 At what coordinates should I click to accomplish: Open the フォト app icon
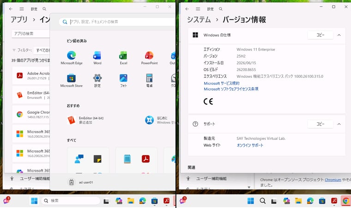tap(123, 80)
